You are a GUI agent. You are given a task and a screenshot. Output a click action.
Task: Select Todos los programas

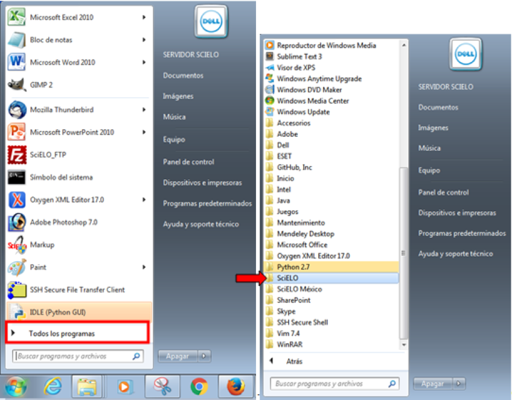(x=62, y=334)
